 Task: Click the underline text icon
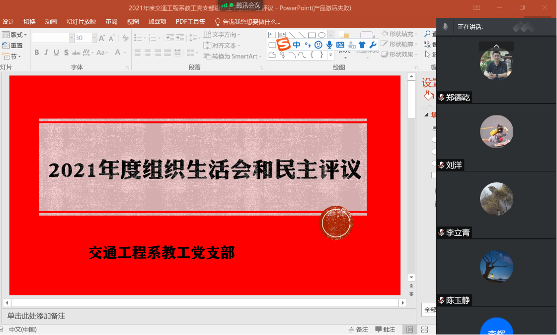[x=56, y=53]
